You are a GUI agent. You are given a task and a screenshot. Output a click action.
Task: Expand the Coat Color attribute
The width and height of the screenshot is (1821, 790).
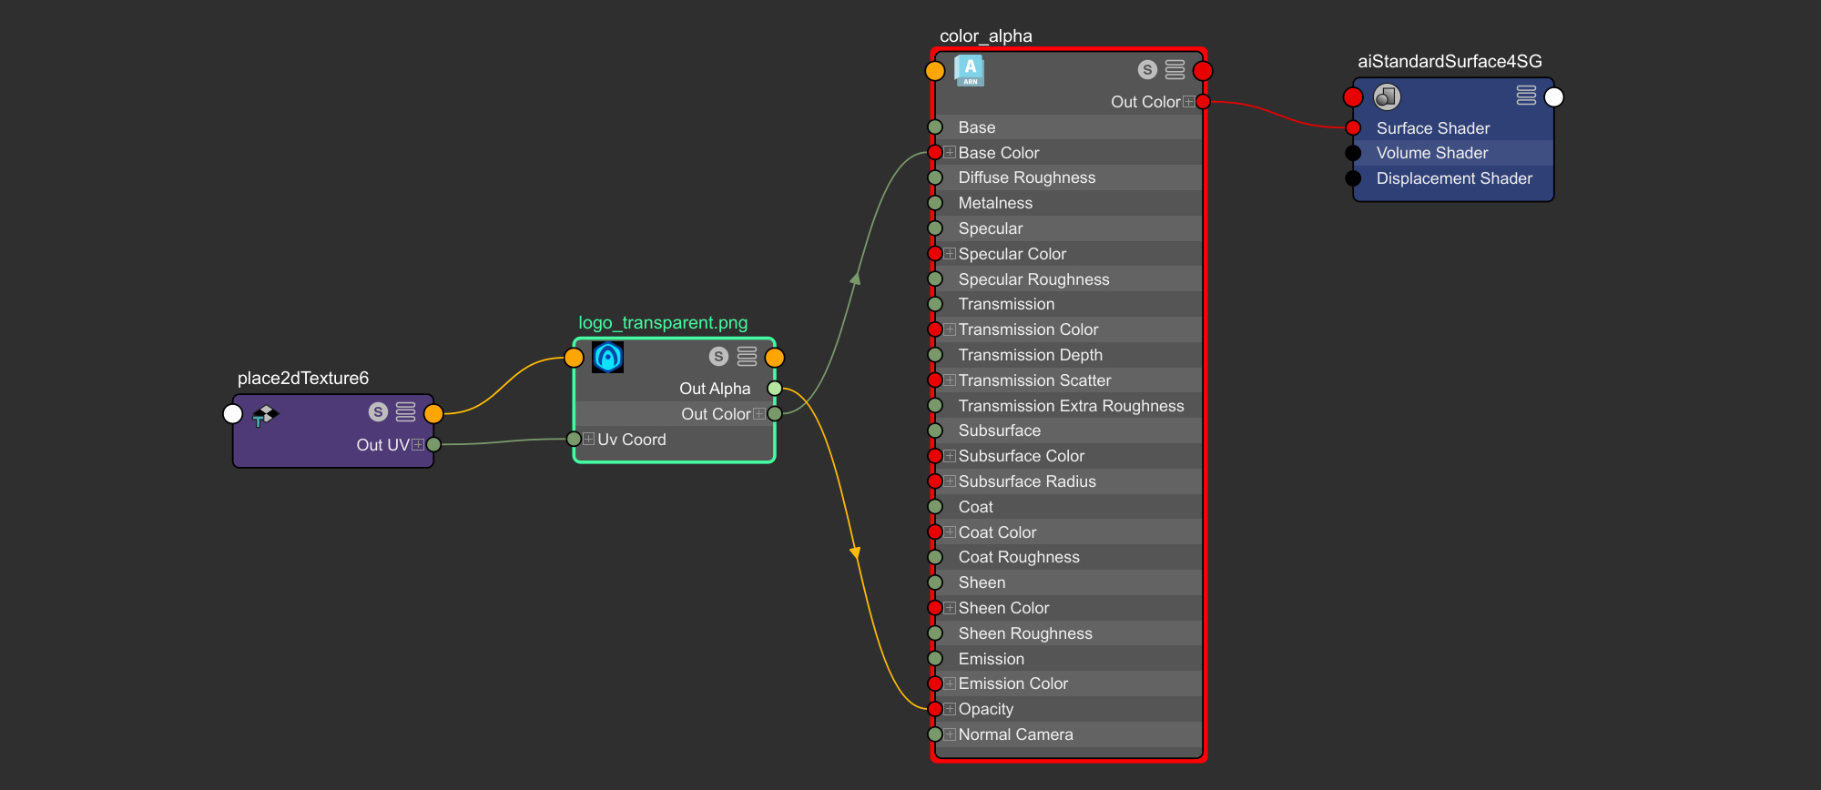coord(950,532)
